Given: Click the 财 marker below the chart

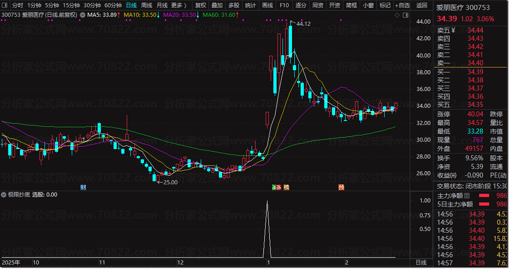Looking at the screenshot, I should pos(83,187).
